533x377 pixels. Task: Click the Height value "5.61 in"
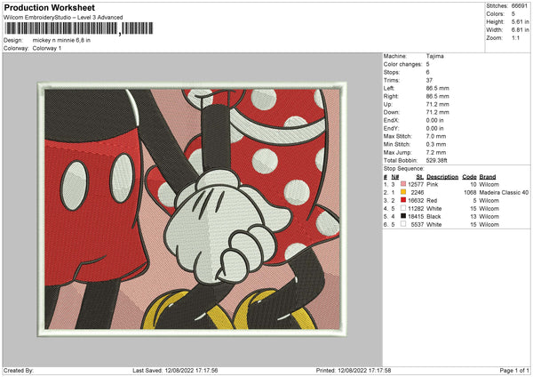coord(520,21)
